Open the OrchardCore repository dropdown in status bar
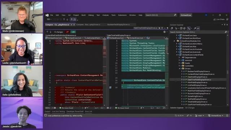Viewport: 231px width, 130px height. (x=216, y=116)
